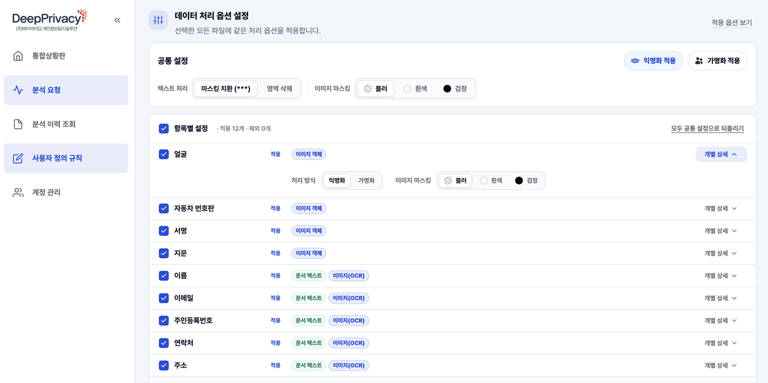
Task: Expand 개별 상세 for 서명
Action: point(721,231)
